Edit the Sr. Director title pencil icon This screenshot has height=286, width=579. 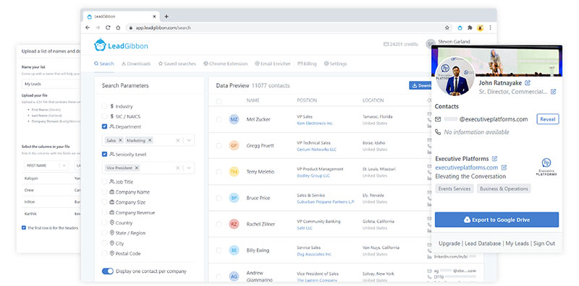(553, 92)
